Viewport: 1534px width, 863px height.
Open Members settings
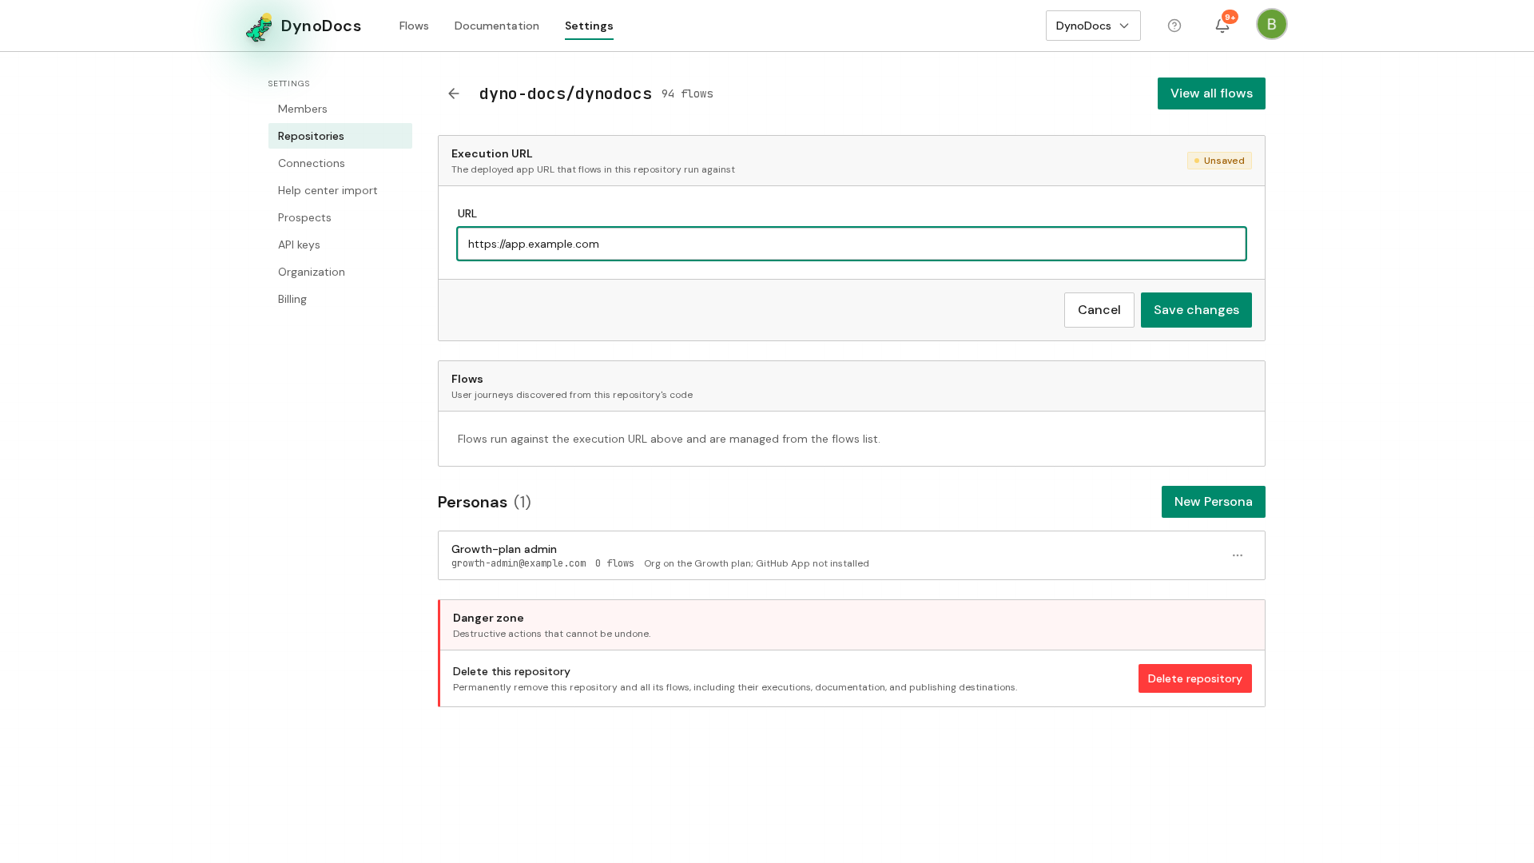coord(340,109)
